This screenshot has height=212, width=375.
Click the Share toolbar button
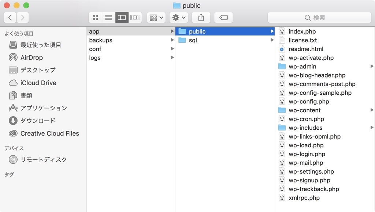coord(201,18)
